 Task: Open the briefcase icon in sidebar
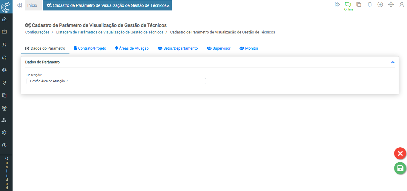[4, 32]
